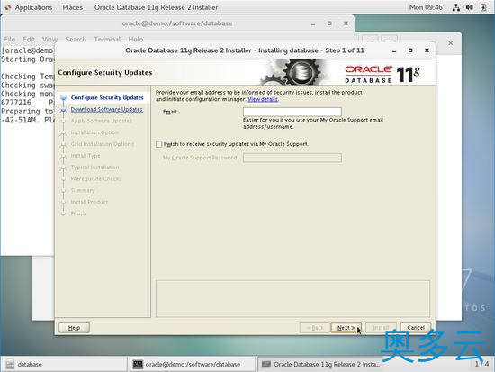
Task: Go to Download Software Updates step
Action: point(107,109)
